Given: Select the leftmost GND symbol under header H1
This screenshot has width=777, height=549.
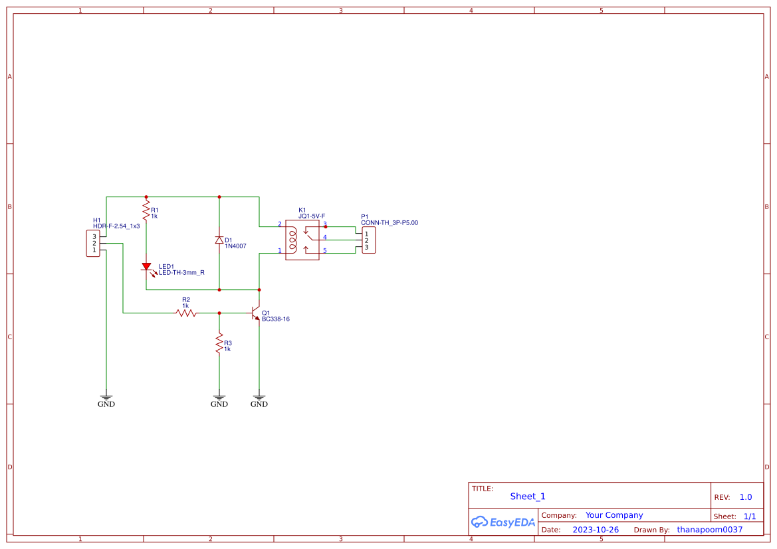Looking at the screenshot, I should [x=106, y=397].
